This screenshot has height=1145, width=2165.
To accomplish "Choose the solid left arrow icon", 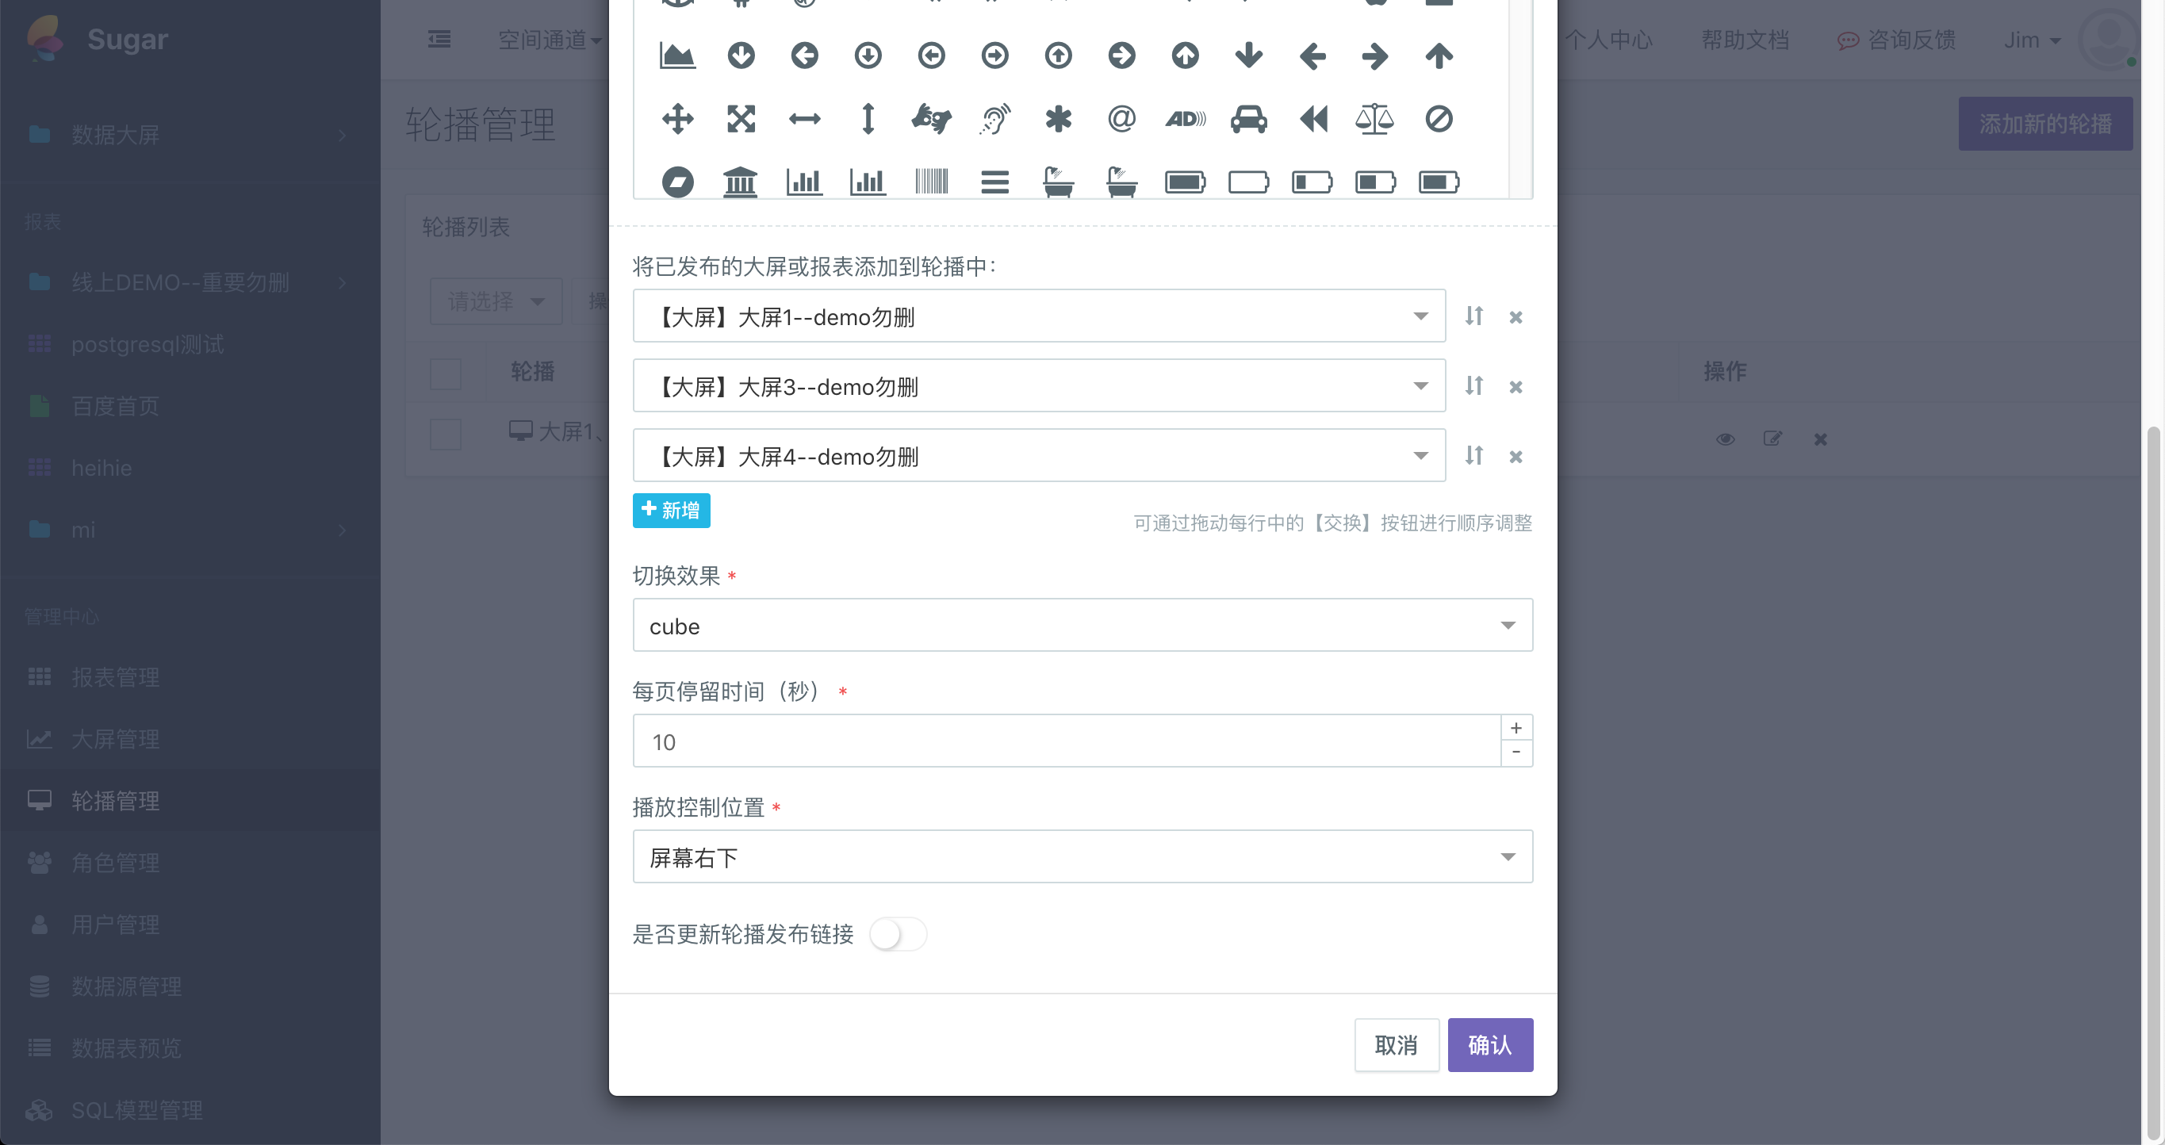I will (x=1312, y=56).
